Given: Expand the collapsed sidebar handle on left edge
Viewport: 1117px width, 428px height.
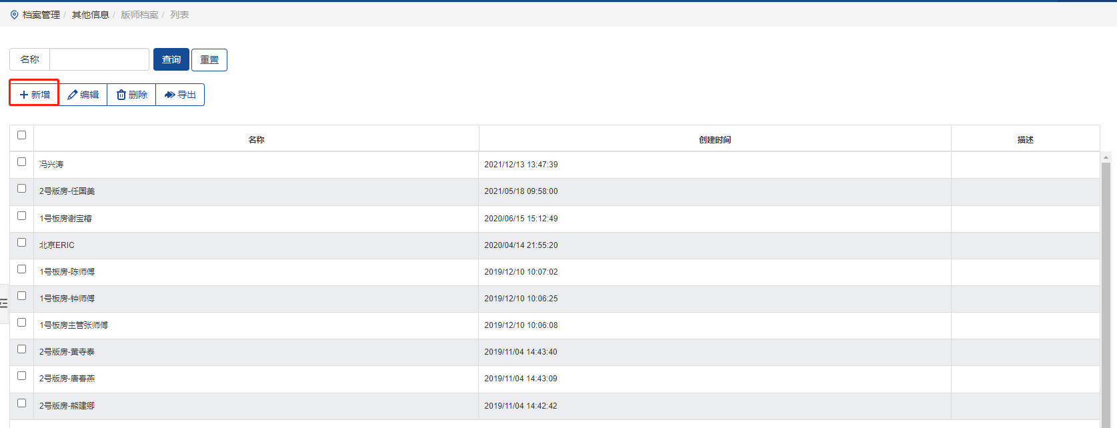Looking at the screenshot, I should coord(4,303).
